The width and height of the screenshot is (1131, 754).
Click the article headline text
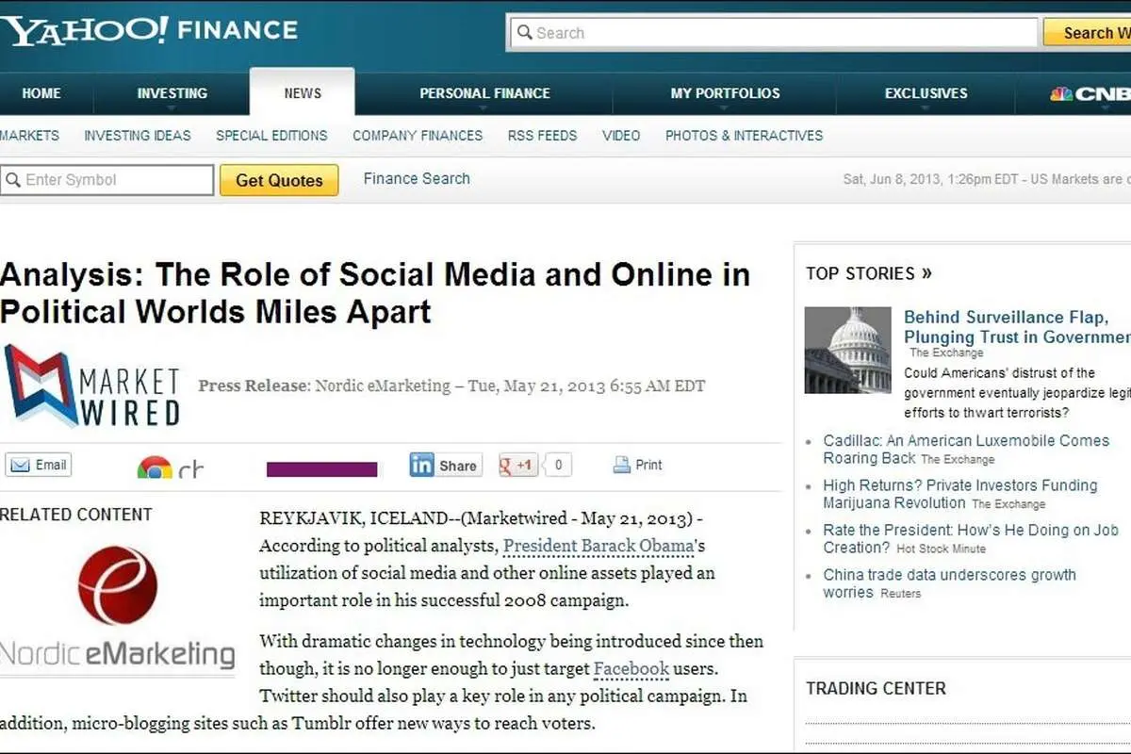[375, 292]
